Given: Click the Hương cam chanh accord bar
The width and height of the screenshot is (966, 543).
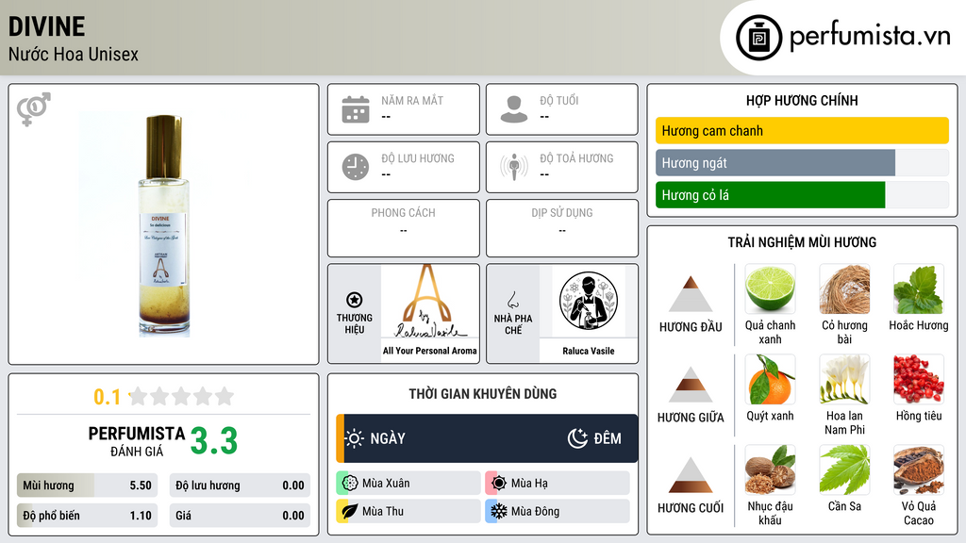Looking at the screenshot, I should coord(802,130).
